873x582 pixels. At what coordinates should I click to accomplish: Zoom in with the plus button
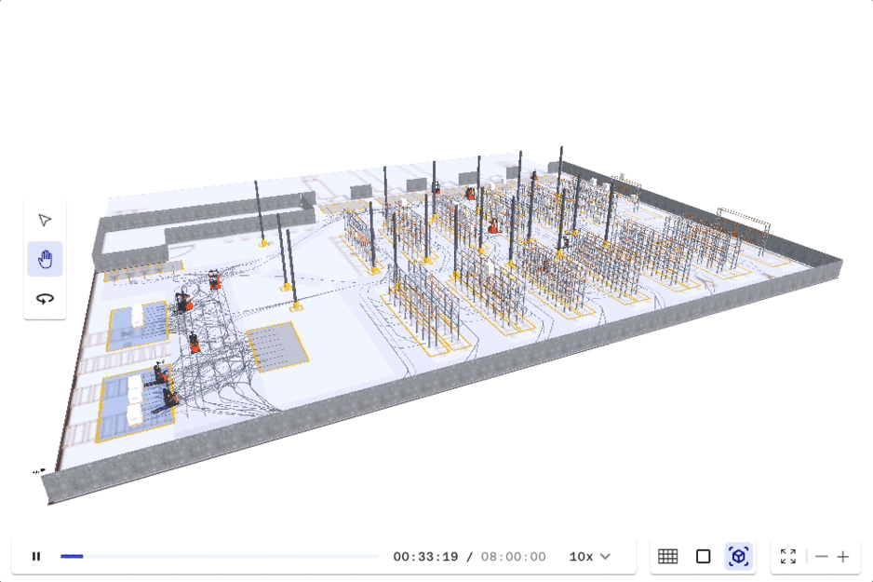coord(843,556)
